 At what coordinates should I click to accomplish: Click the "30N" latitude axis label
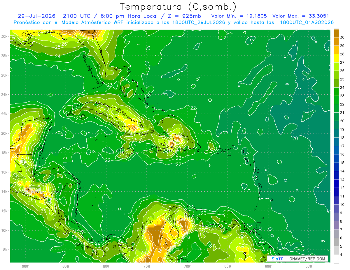[x=4, y=36]
